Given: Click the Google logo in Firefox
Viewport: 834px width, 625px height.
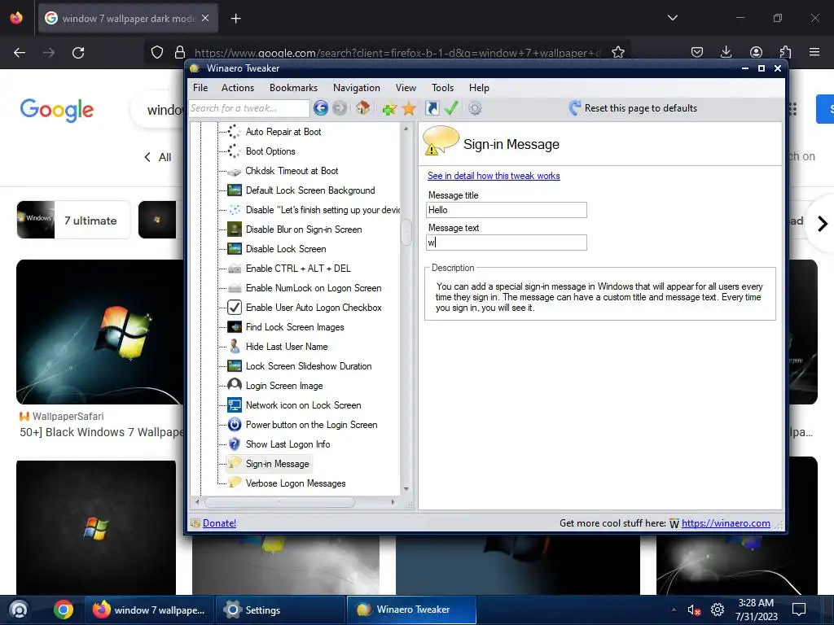Looking at the screenshot, I should [x=57, y=110].
